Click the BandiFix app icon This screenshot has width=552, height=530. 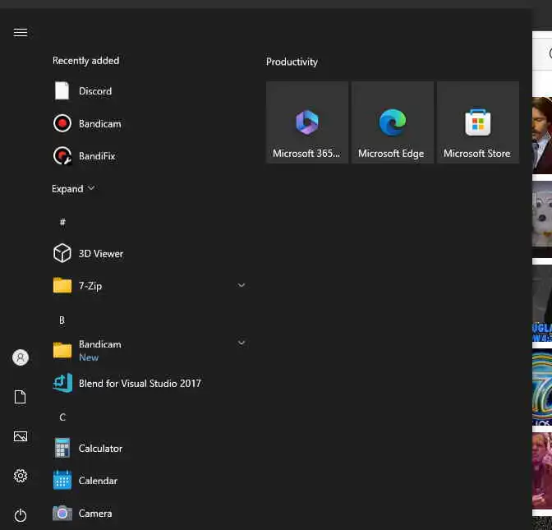pos(62,155)
